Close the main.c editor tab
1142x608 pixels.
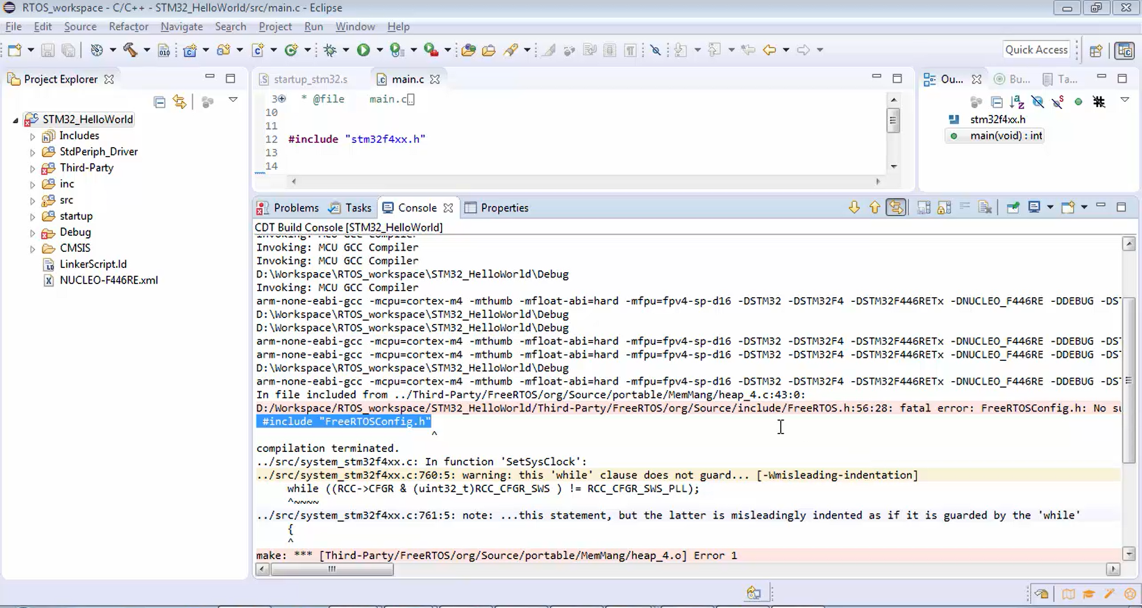tap(435, 79)
